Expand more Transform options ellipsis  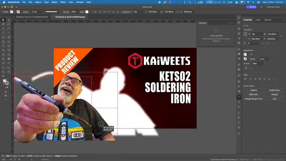click(x=273, y=43)
